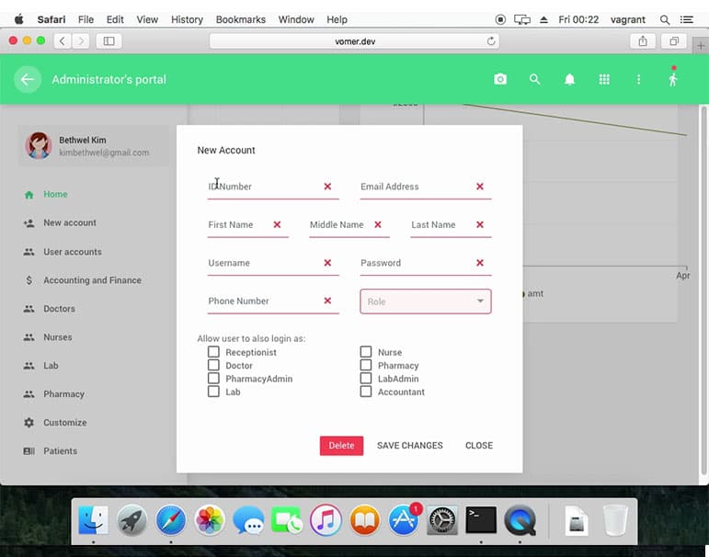Click the red Delete button
This screenshot has height=557, width=709.
click(x=341, y=446)
